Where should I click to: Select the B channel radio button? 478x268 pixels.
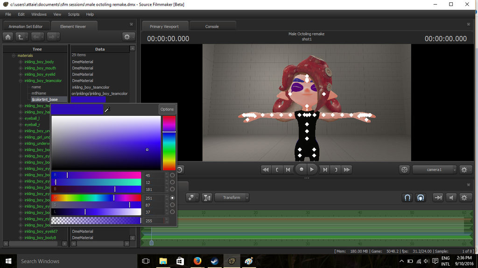(x=172, y=189)
